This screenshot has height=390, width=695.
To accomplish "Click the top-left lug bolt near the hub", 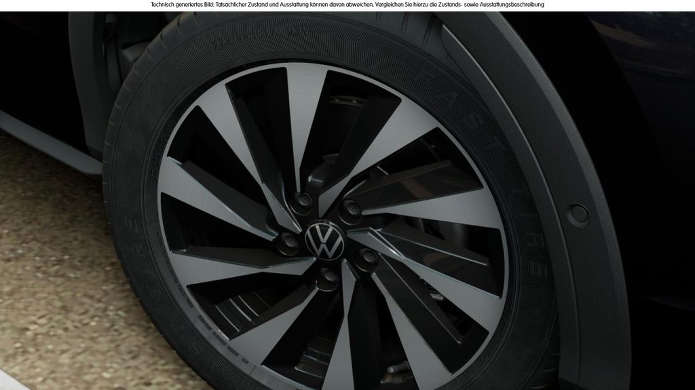I will (x=303, y=202).
